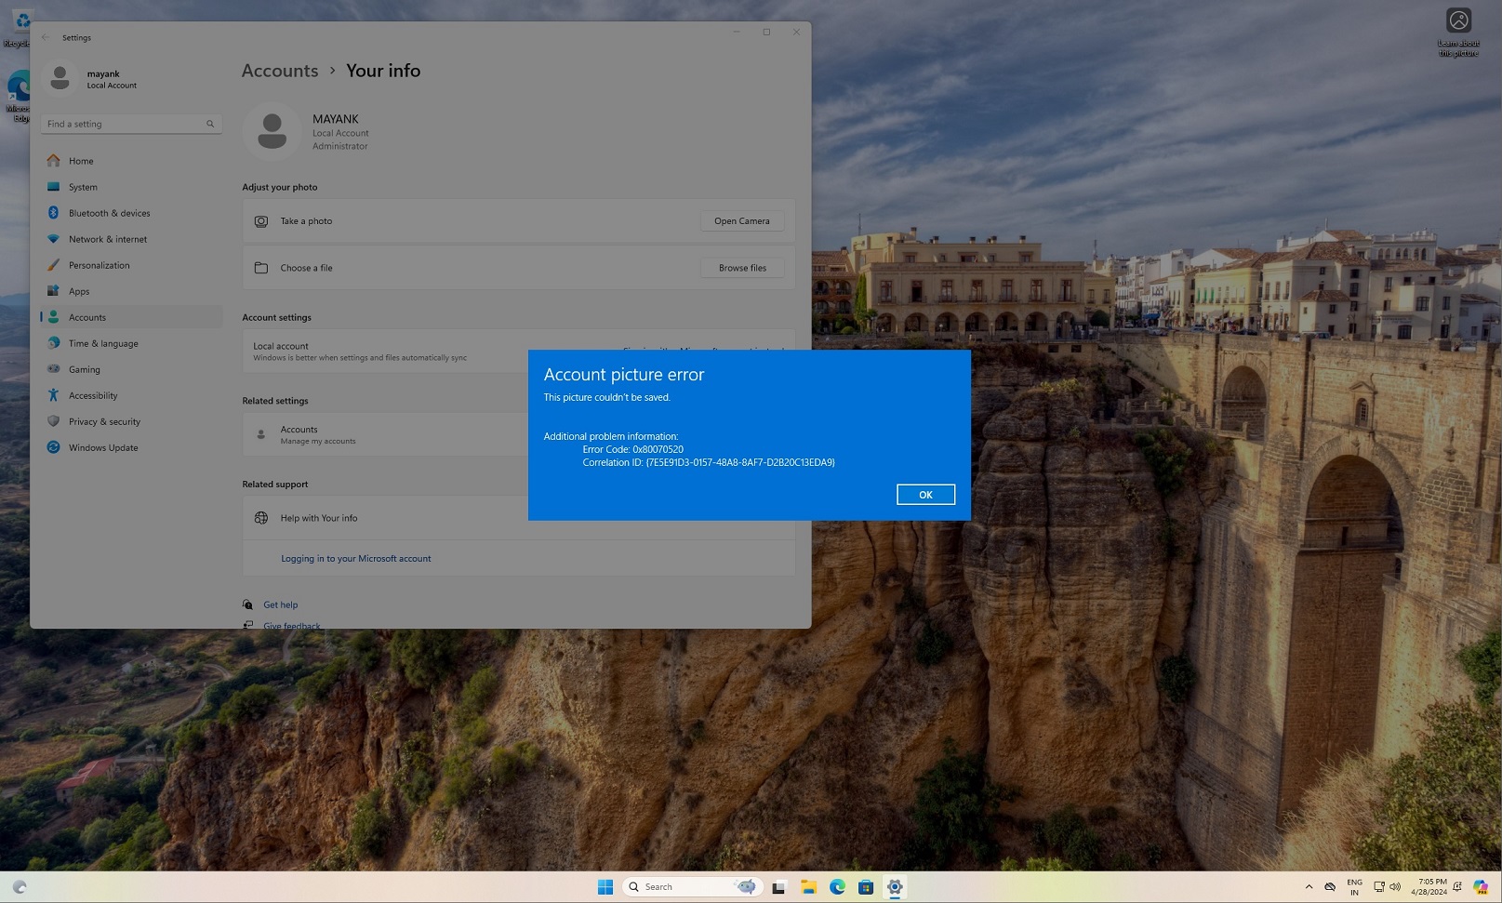
Task: Click the notification bell in tray
Action: click(x=1457, y=887)
